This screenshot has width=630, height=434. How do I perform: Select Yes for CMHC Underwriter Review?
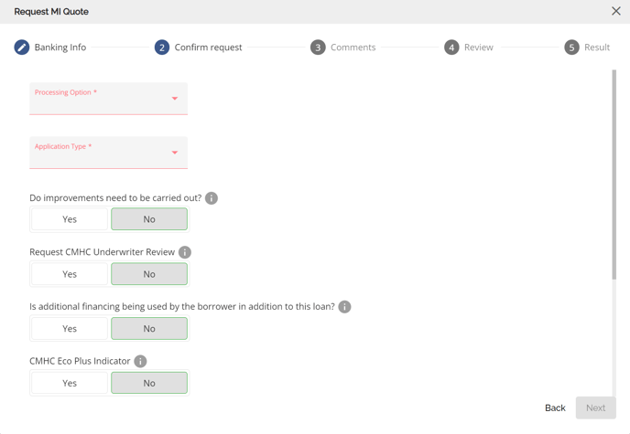(70, 274)
